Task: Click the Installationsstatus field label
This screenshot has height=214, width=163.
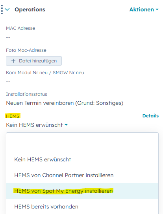Action: point(26,94)
